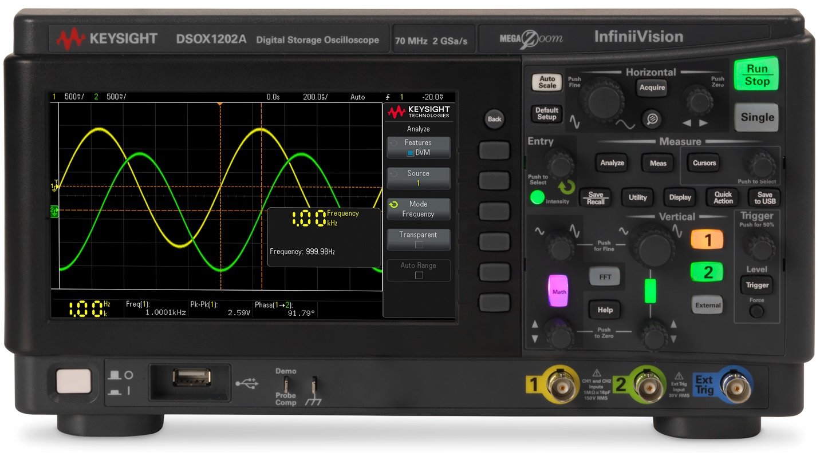Turn on Channel 2
This screenshot has width=820, height=456.
[x=707, y=272]
